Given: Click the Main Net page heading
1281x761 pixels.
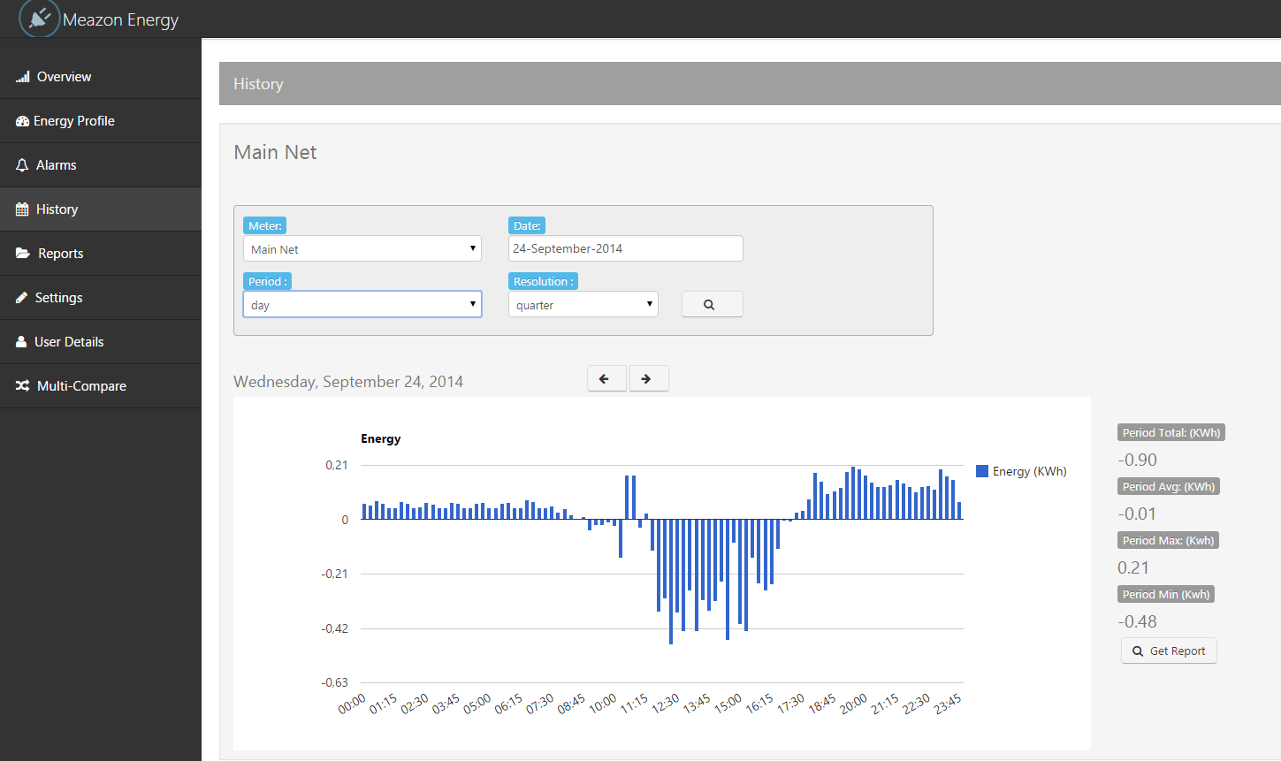Looking at the screenshot, I should (x=275, y=152).
